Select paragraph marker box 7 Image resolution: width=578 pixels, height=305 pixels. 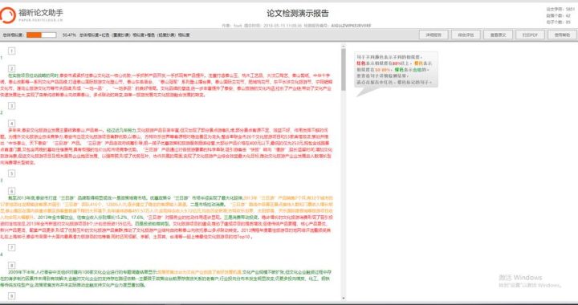12,247
